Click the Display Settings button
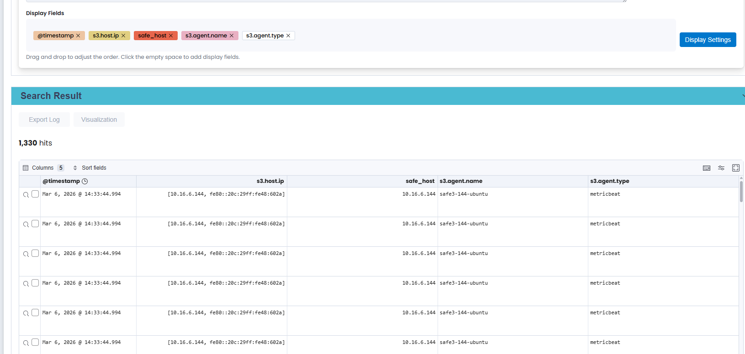The image size is (745, 354). point(708,40)
